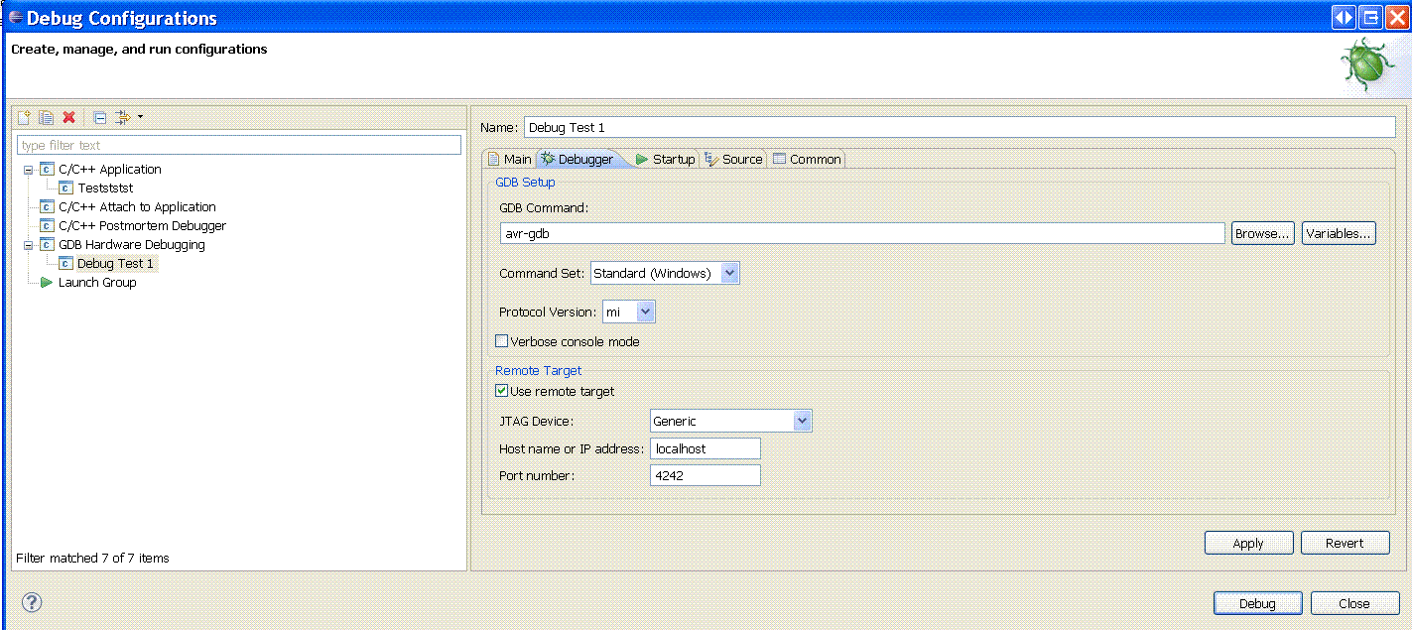Click the Apply button
1412x630 pixels.
pyautogui.click(x=1248, y=543)
